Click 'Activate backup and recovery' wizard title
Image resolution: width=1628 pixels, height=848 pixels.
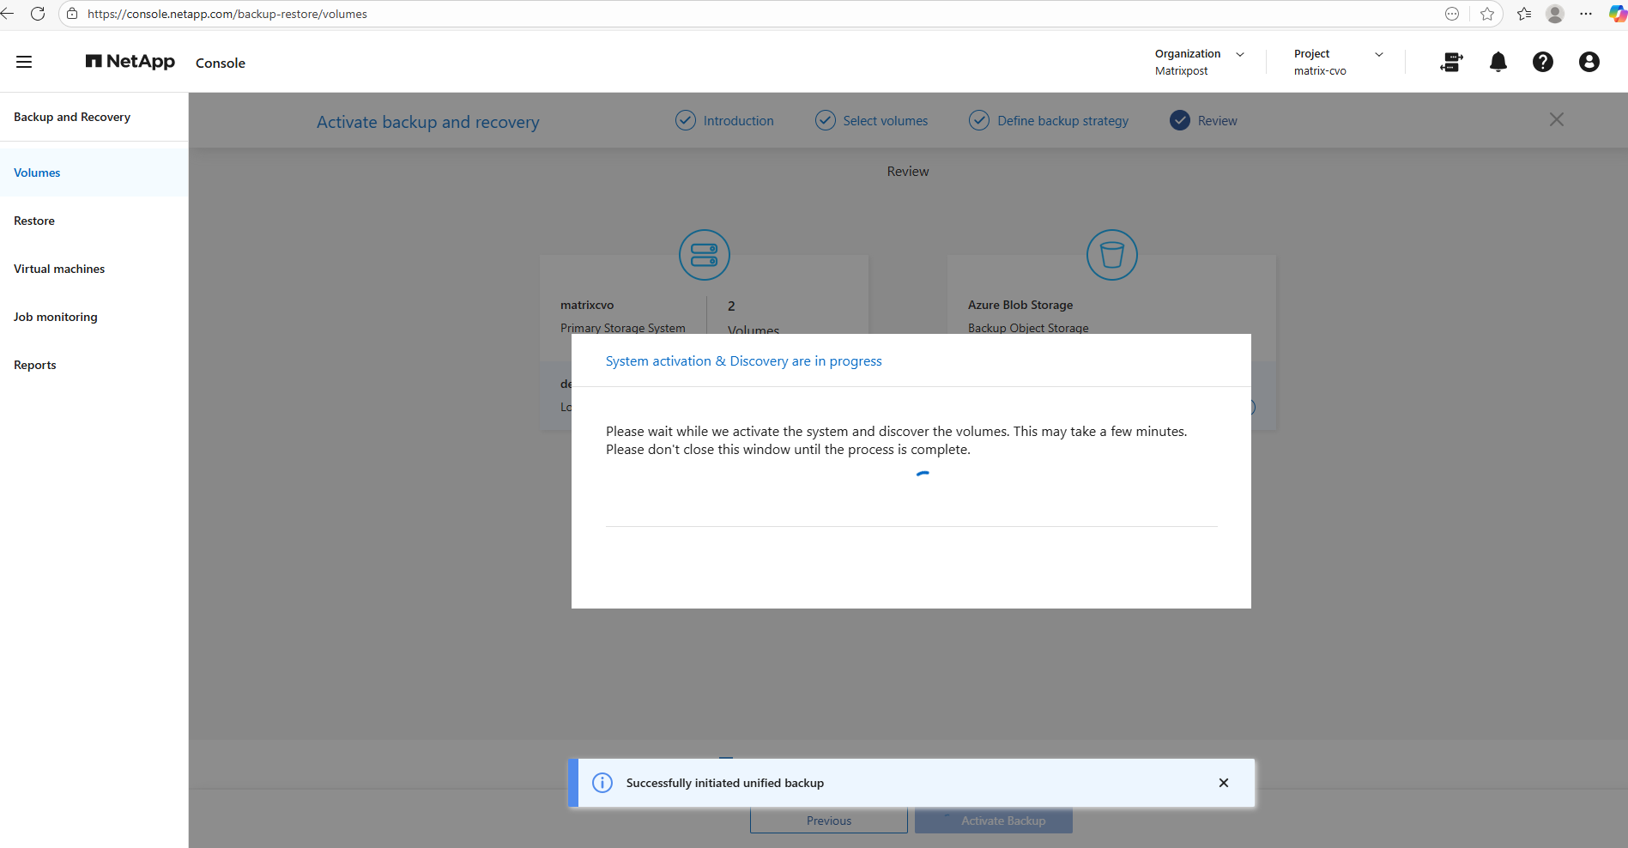coord(428,122)
